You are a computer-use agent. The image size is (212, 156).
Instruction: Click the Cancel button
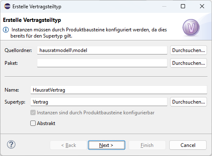pos(188,145)
